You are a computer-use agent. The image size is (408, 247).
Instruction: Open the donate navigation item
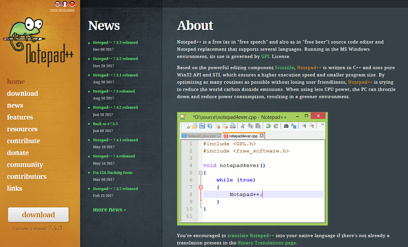pyautogui.click(x=18, y=153)
